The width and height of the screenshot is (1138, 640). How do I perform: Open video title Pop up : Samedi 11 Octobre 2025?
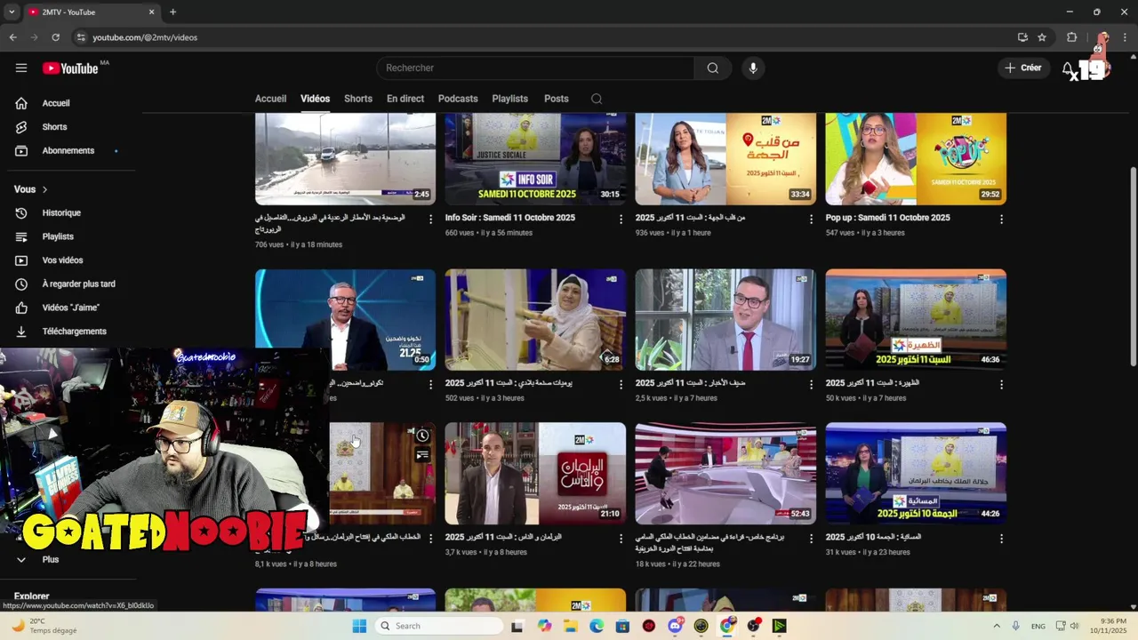click(887, 218)
